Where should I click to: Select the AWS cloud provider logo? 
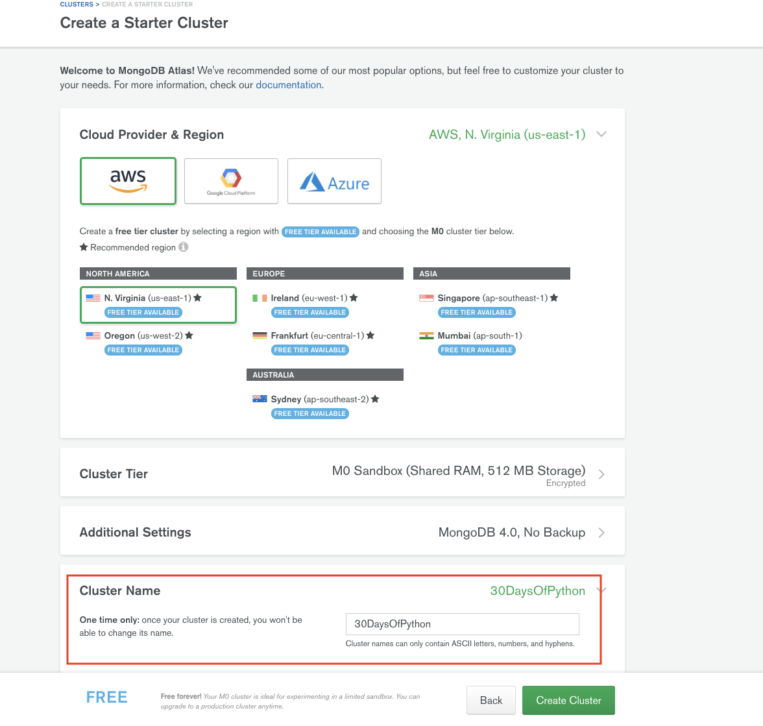pos(128,181)
